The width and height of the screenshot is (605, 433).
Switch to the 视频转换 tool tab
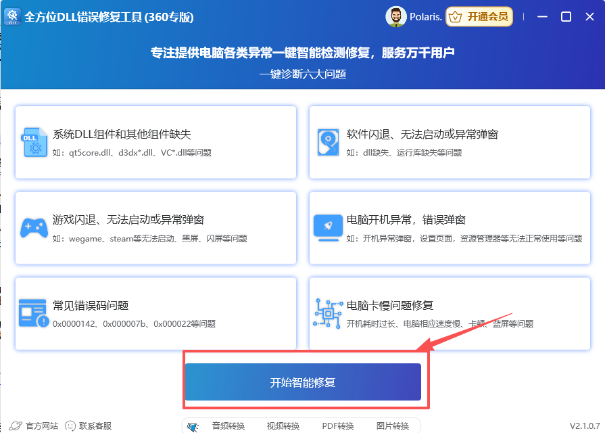pyautogui.click(x=283, y=426)
